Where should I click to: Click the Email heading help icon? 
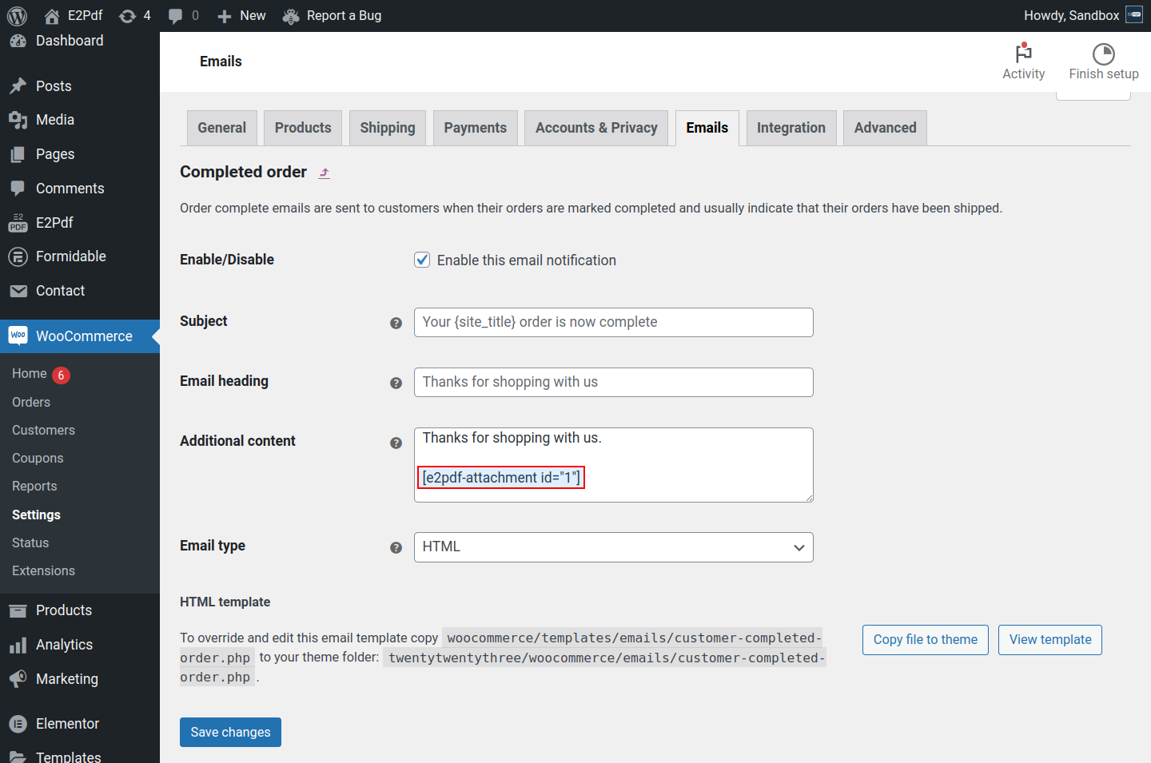396,383
